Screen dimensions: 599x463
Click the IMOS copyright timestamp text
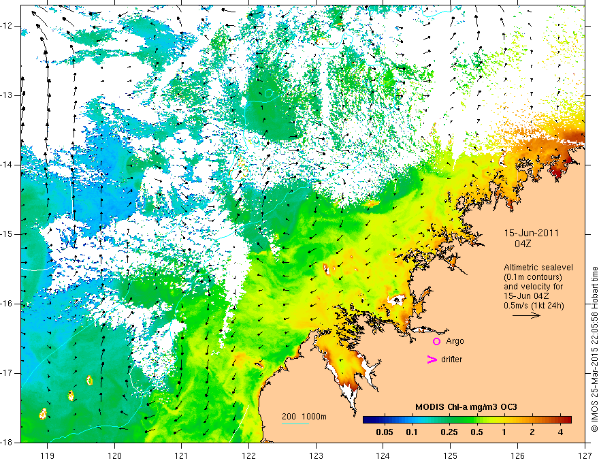coord(594,349)
